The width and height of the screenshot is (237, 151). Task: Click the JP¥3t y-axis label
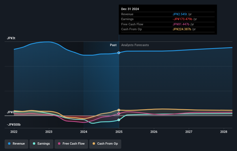point(11,38)
